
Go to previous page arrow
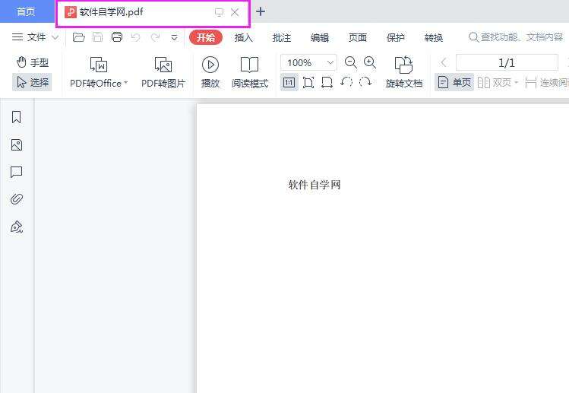point(444,62)
